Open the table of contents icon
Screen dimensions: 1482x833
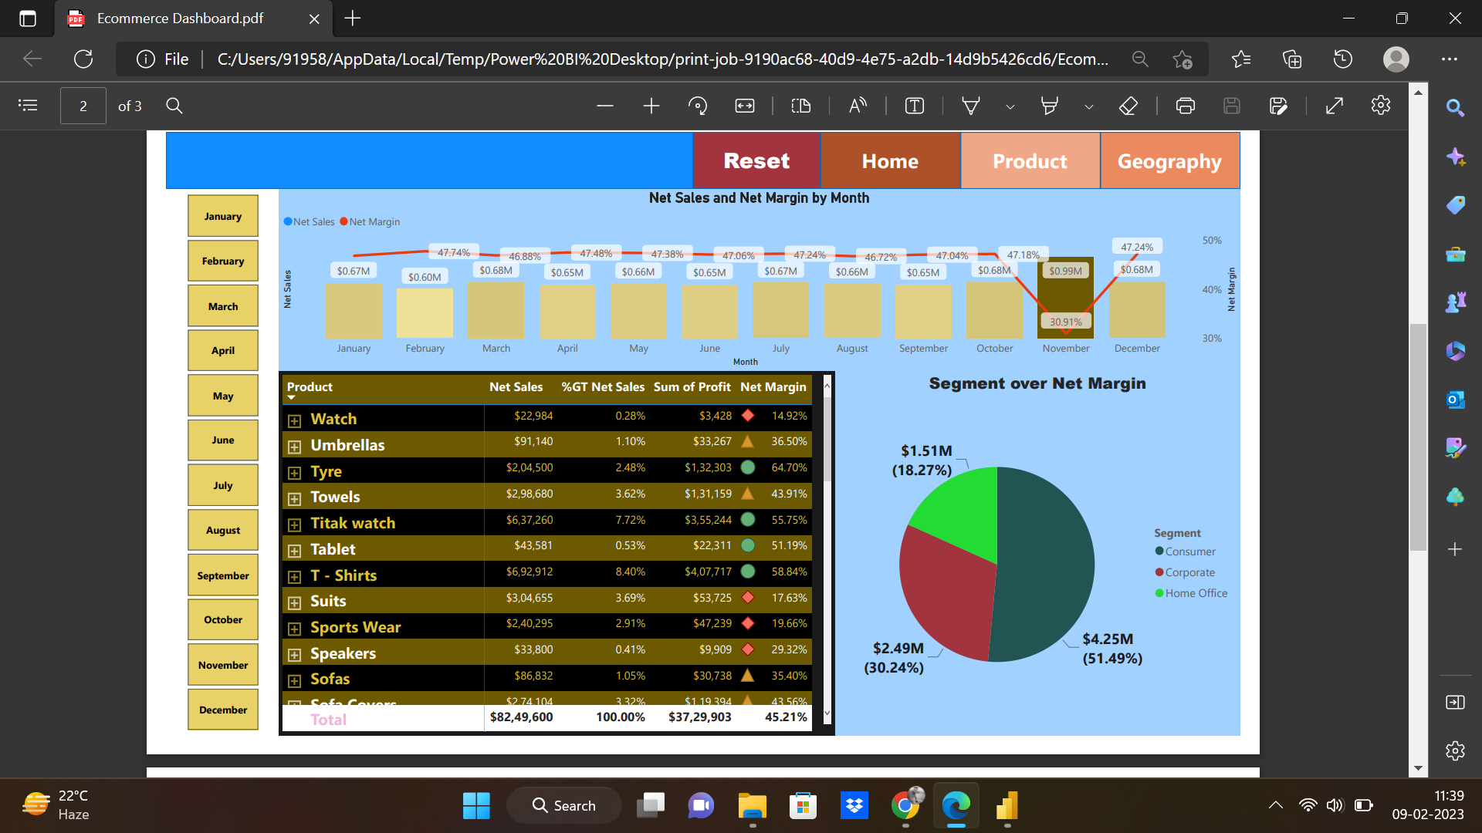click(28, 106)
